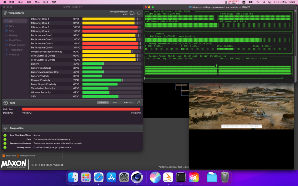Launch 3DMark from the dock
The width and height of the screenshot is (298, 186).
168,177
